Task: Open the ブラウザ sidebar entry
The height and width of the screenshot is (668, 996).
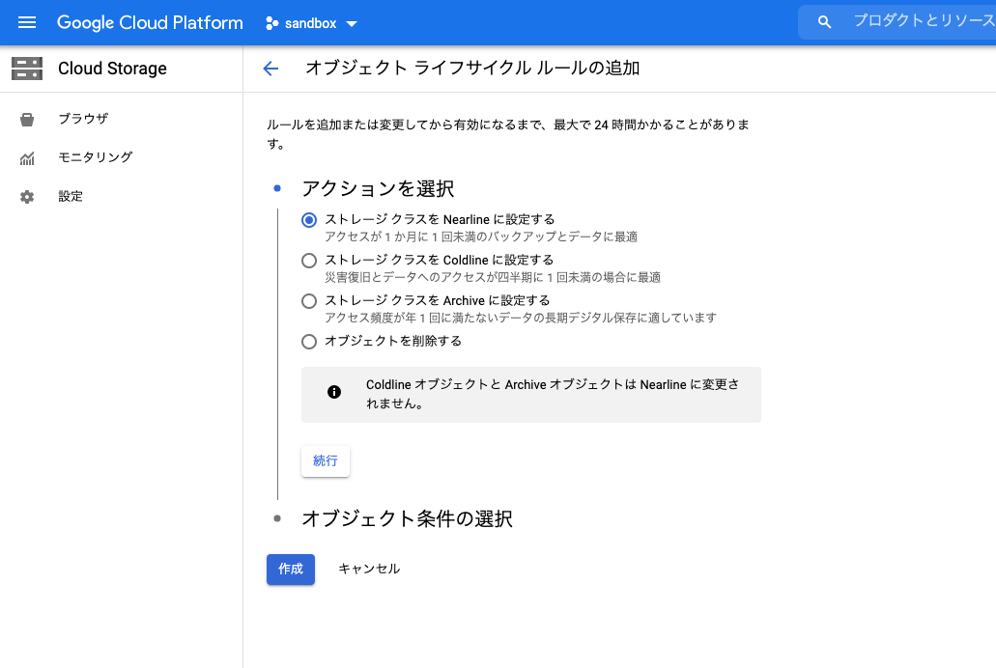Action: tap(83, 119)
